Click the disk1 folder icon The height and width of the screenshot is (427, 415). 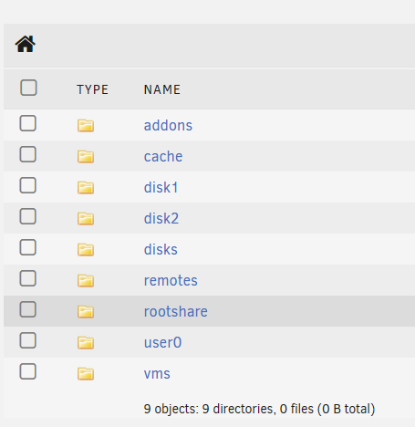pyautogui.click(x=86, y=187)
